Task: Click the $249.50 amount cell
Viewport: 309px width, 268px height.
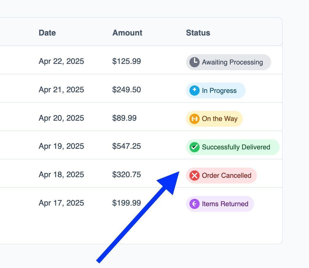Action: [126, 90]
